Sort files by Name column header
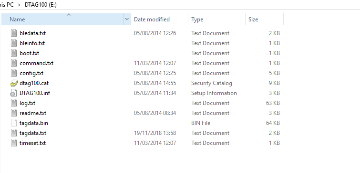This screenshot has width=360, height=173. point(62,19)
